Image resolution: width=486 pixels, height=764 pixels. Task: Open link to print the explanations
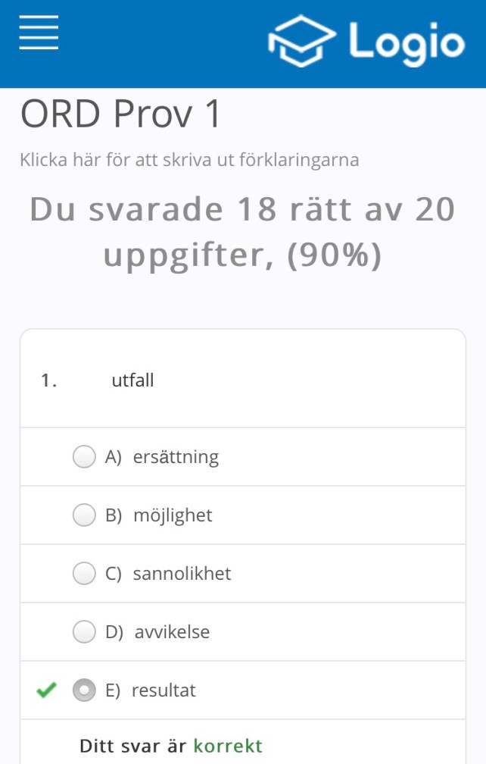coord(189,160)
